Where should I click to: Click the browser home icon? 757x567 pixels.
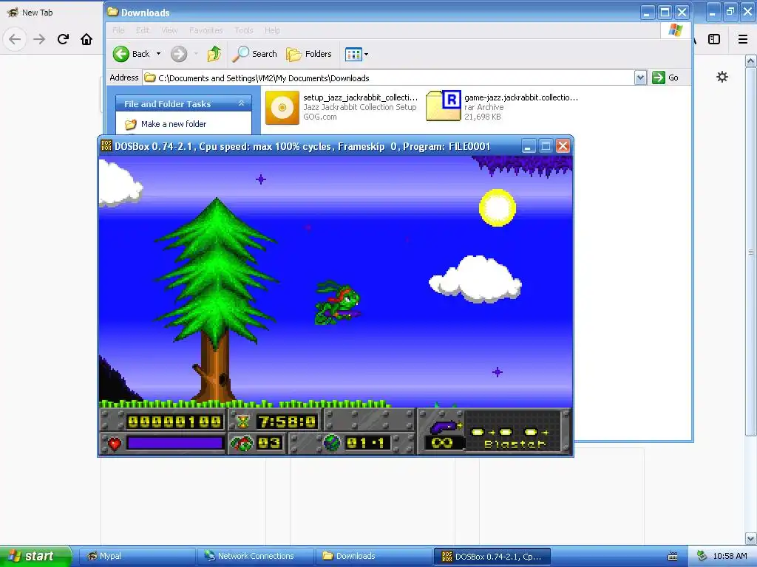click(x=86, y=39)
